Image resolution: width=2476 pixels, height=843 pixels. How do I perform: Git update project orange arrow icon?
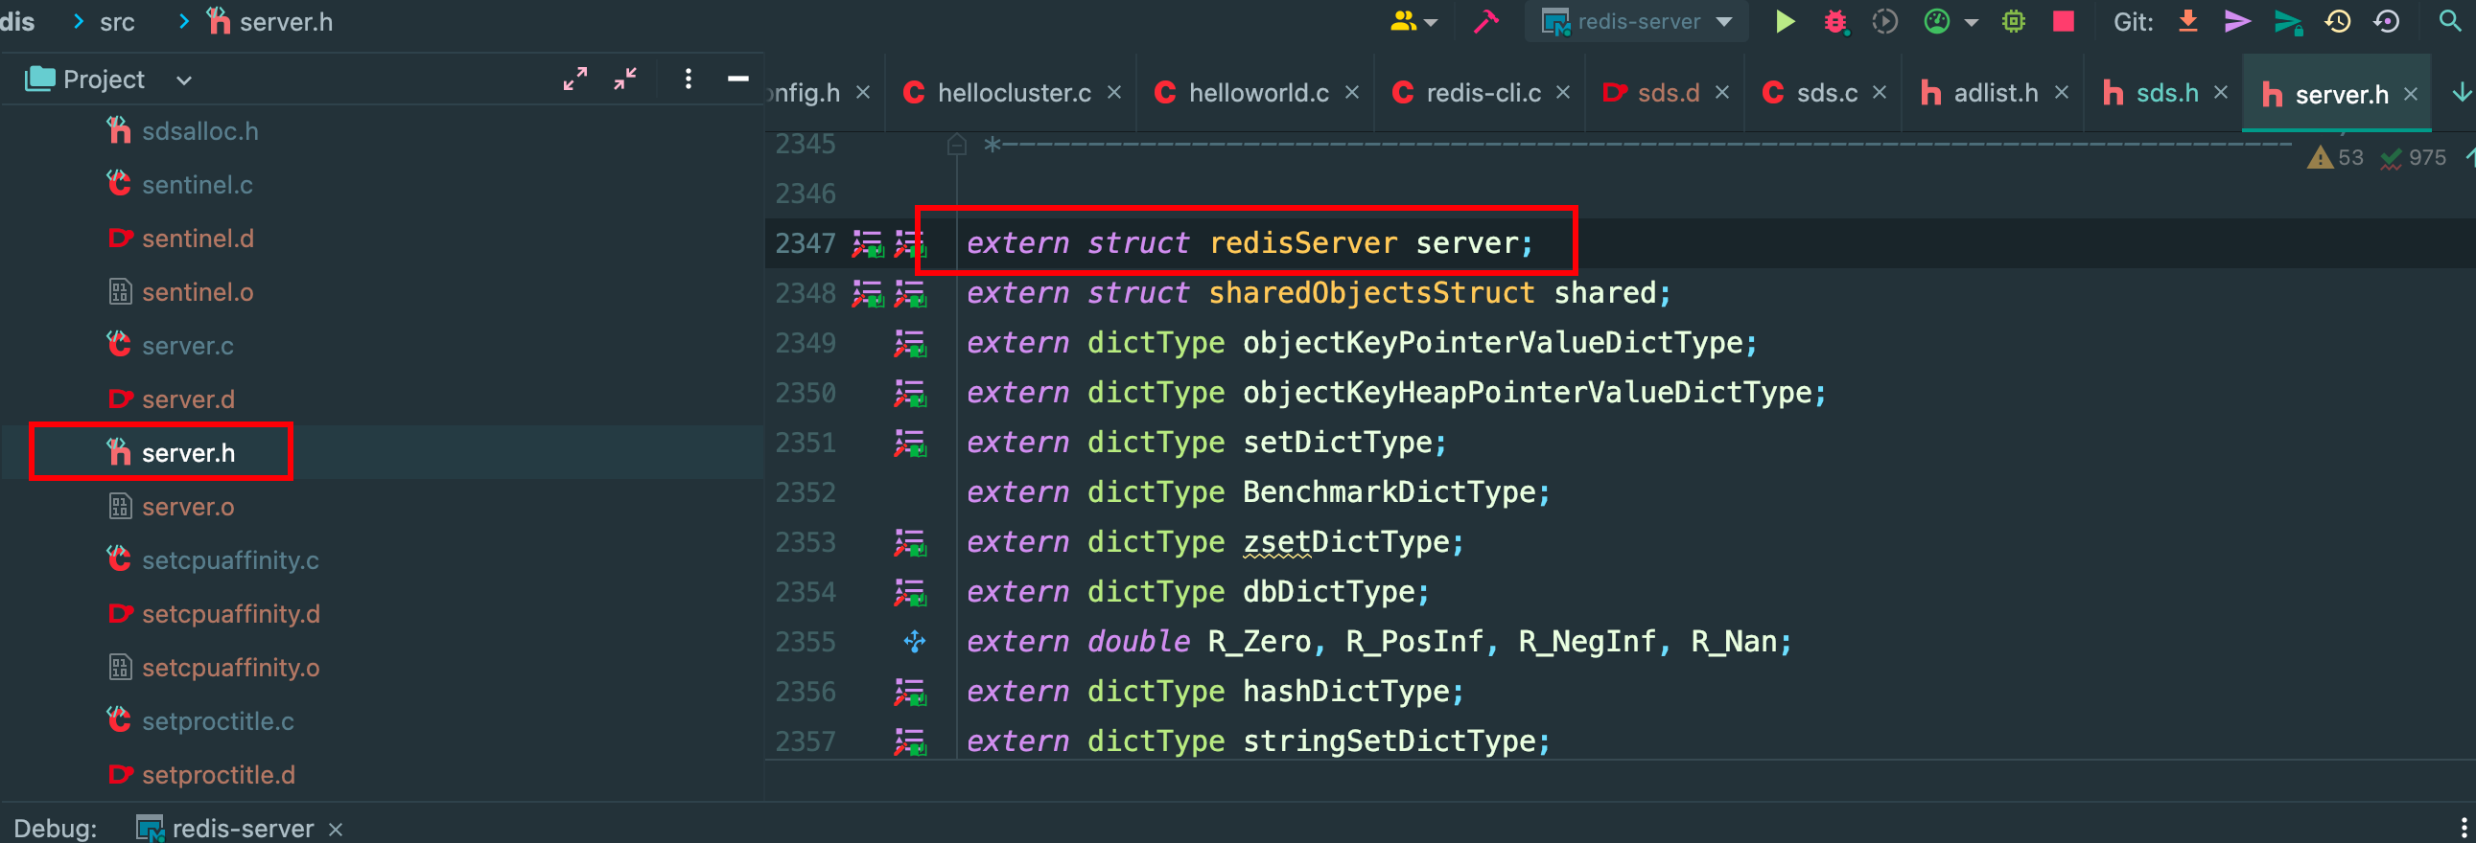2187,21
